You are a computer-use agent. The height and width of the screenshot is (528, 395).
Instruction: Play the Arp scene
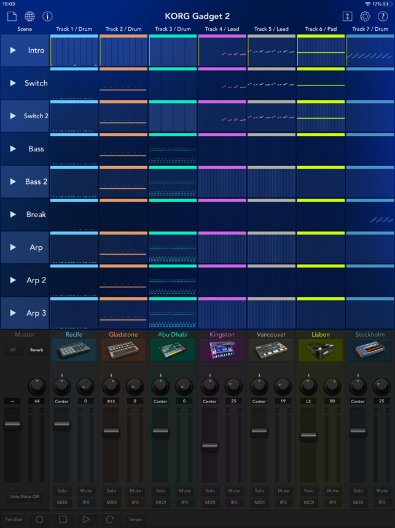tap(13, 247)
